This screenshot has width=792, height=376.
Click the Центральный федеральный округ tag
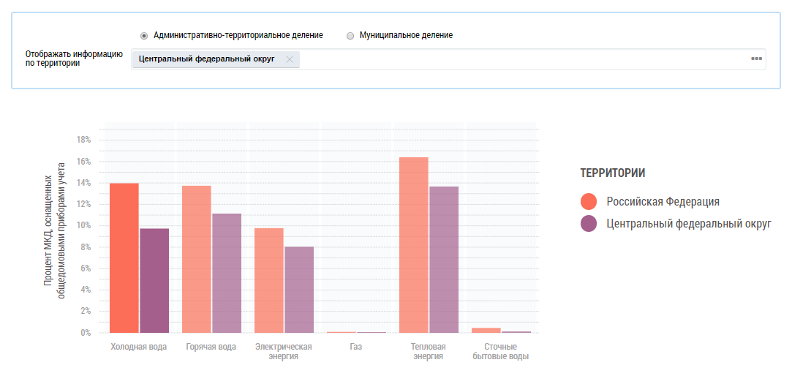(206, 59)
